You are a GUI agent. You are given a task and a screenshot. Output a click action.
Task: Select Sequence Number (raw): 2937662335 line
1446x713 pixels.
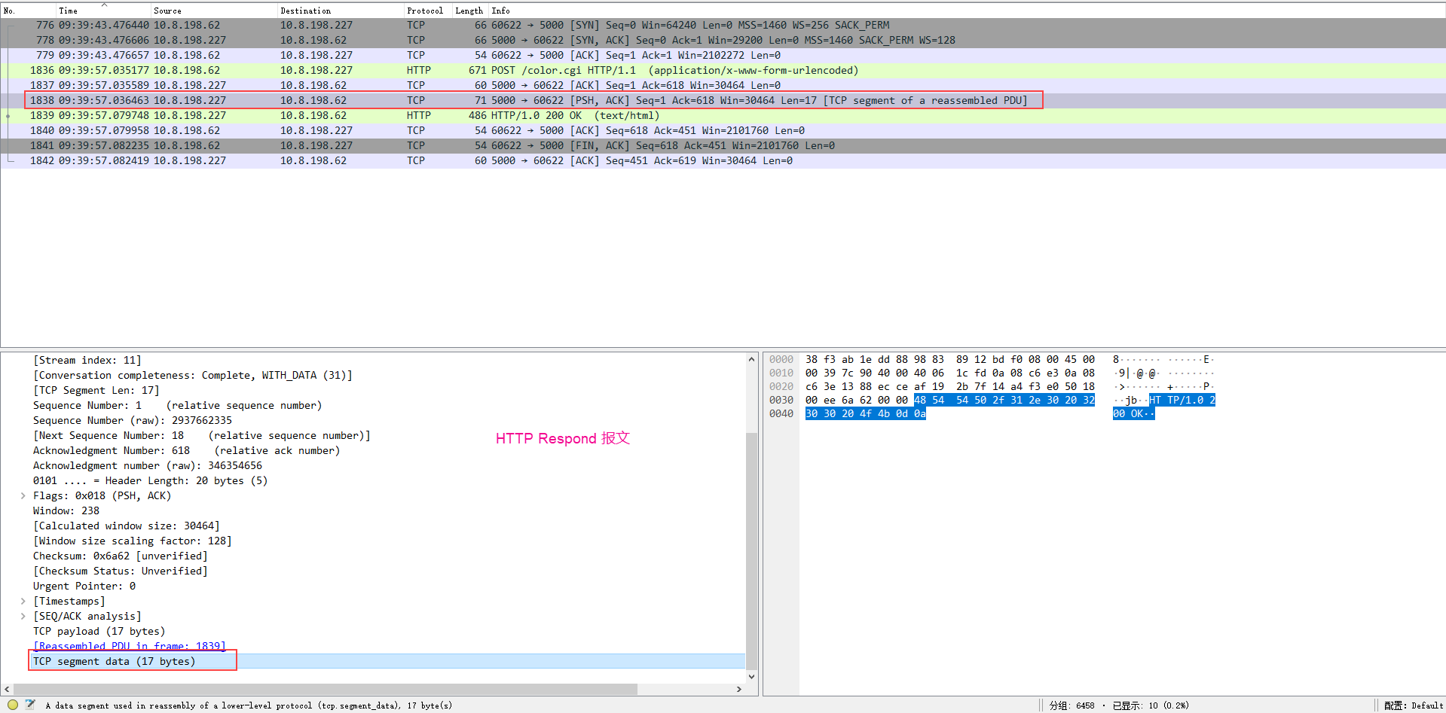[x=133, y=420]
